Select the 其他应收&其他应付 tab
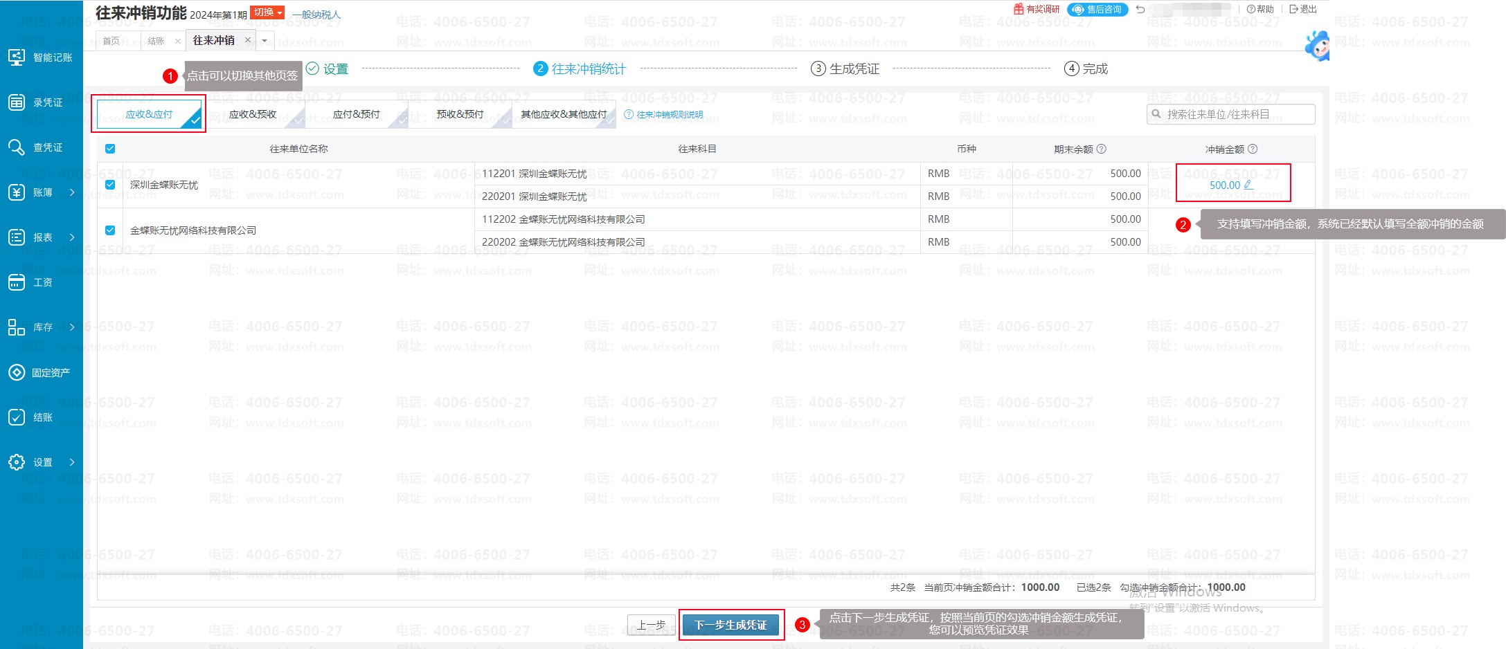The height and width of the screenshot is (649, 1506). (x=564, y=114)
